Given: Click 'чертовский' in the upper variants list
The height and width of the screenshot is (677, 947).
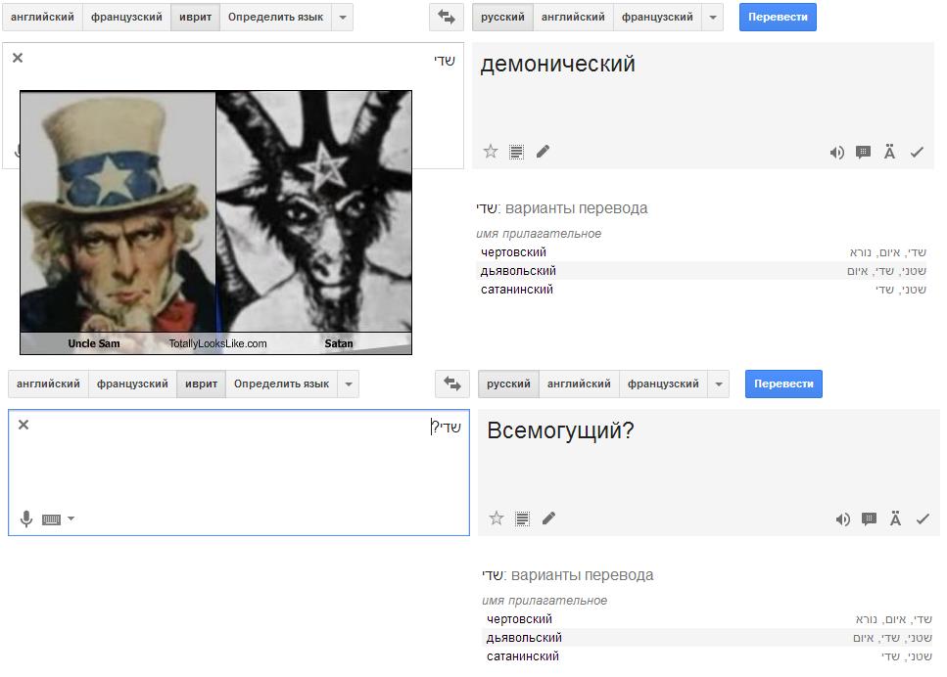Looking at the screenshot, I should (x=513, y=252).
